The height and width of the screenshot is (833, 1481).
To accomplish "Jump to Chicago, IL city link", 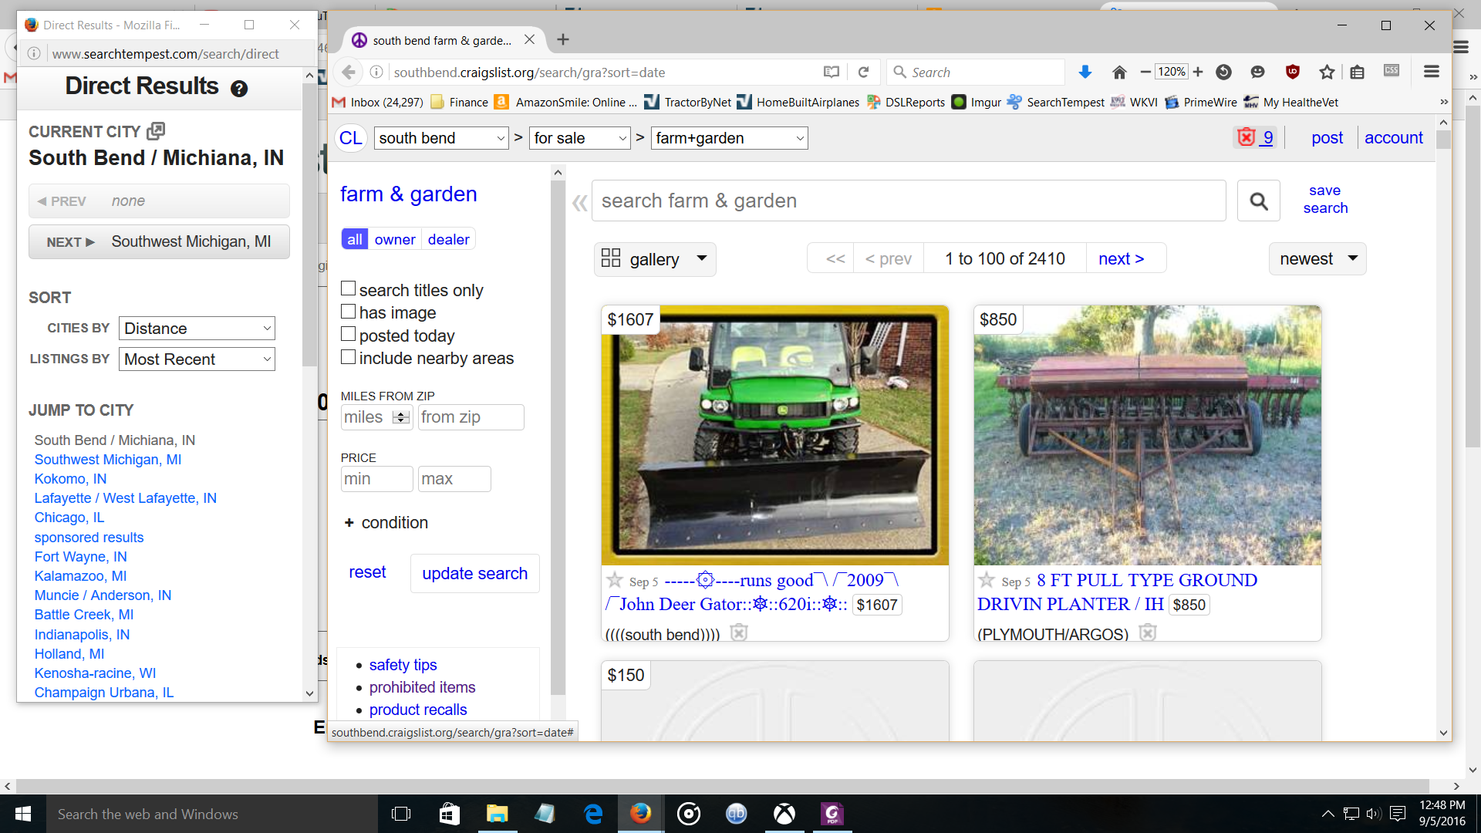I will pos(69,518).
